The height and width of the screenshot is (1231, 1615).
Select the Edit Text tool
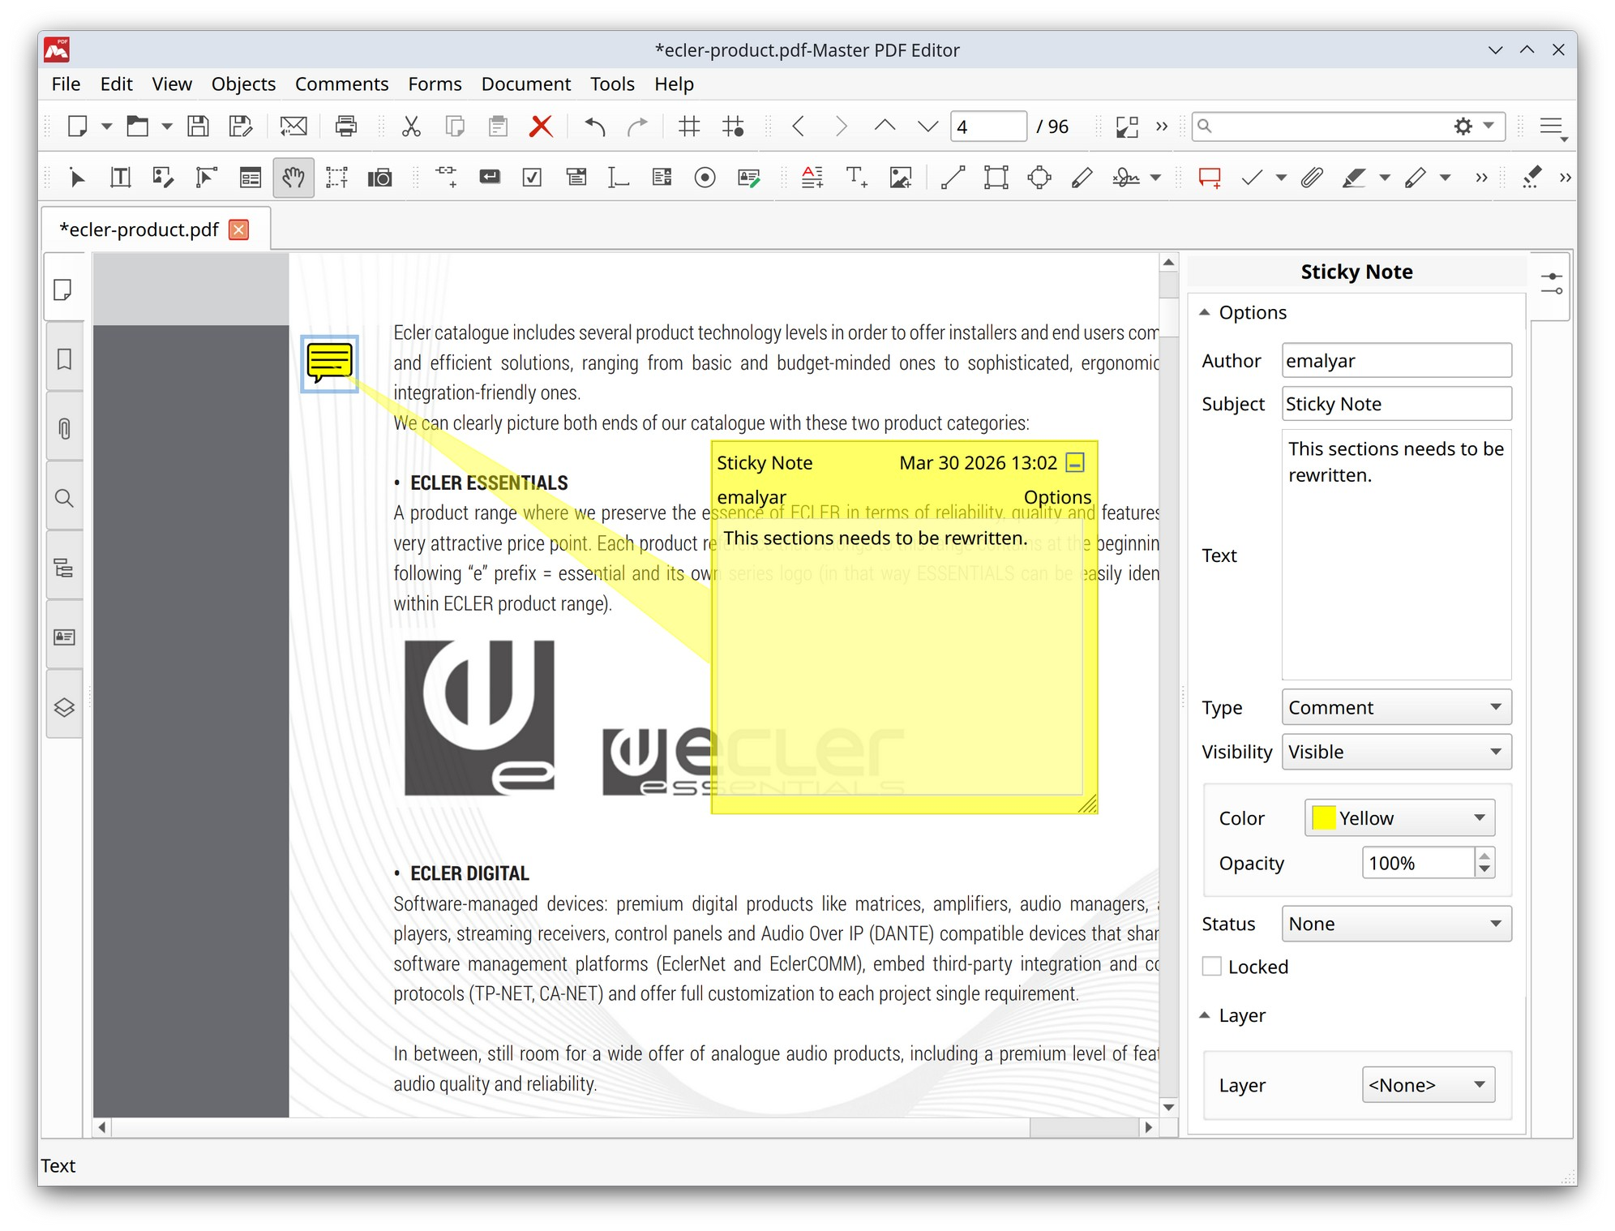[120, 178]
